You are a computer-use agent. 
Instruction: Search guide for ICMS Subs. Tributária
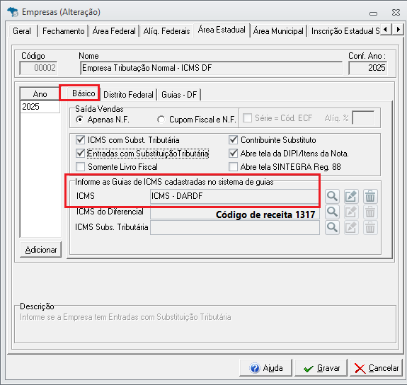(x=332, y=228)
